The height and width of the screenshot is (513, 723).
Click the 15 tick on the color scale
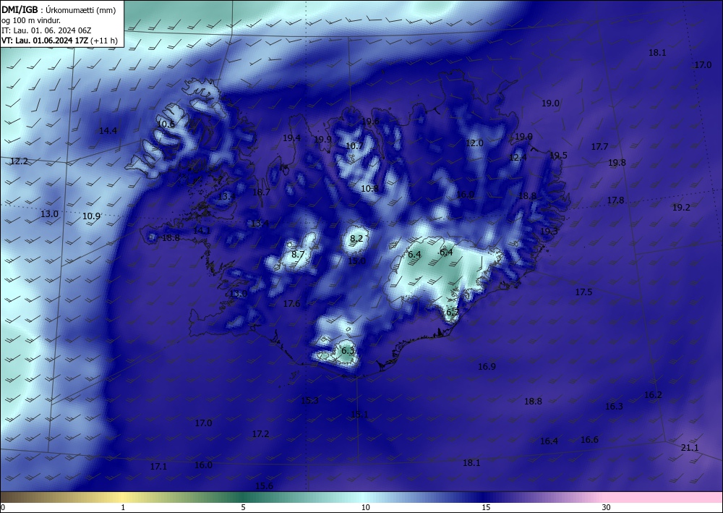pyautogui.click(x=486, y=507)
